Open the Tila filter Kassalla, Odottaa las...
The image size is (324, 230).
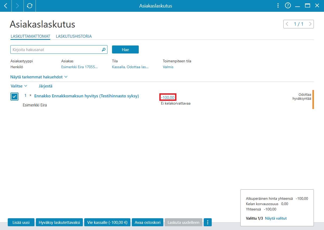click(x=130, y=67)
